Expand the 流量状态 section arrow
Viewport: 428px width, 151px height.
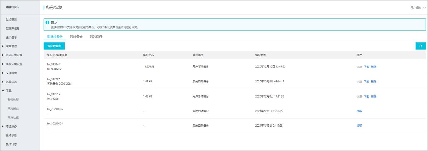click(3, 82)
